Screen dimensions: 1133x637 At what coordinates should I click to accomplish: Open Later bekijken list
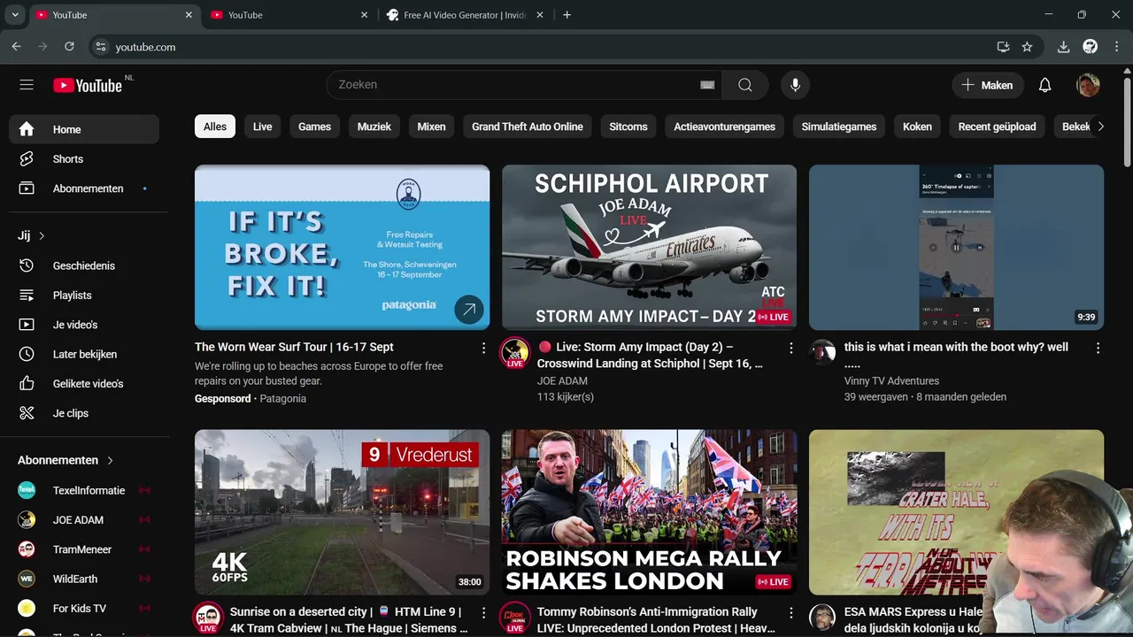tap(84, 354)
